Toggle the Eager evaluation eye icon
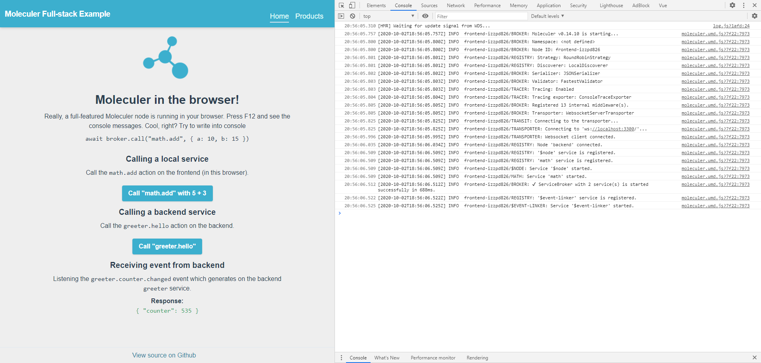This screenshot has width=761, height=363. coord(425,16)
